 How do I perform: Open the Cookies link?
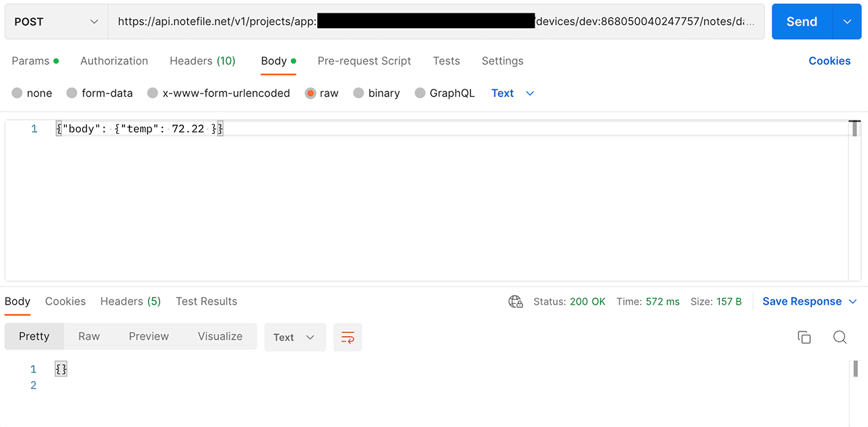tap(830, 61)
